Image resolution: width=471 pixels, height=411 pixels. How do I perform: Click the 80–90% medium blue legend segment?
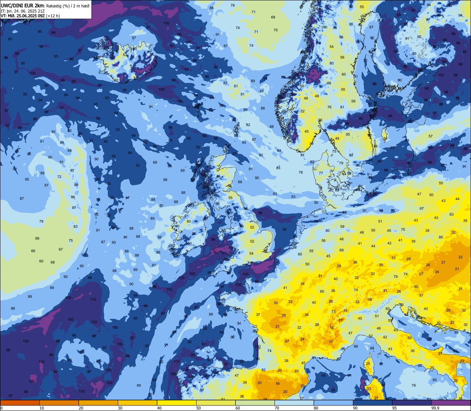(333, 403)
